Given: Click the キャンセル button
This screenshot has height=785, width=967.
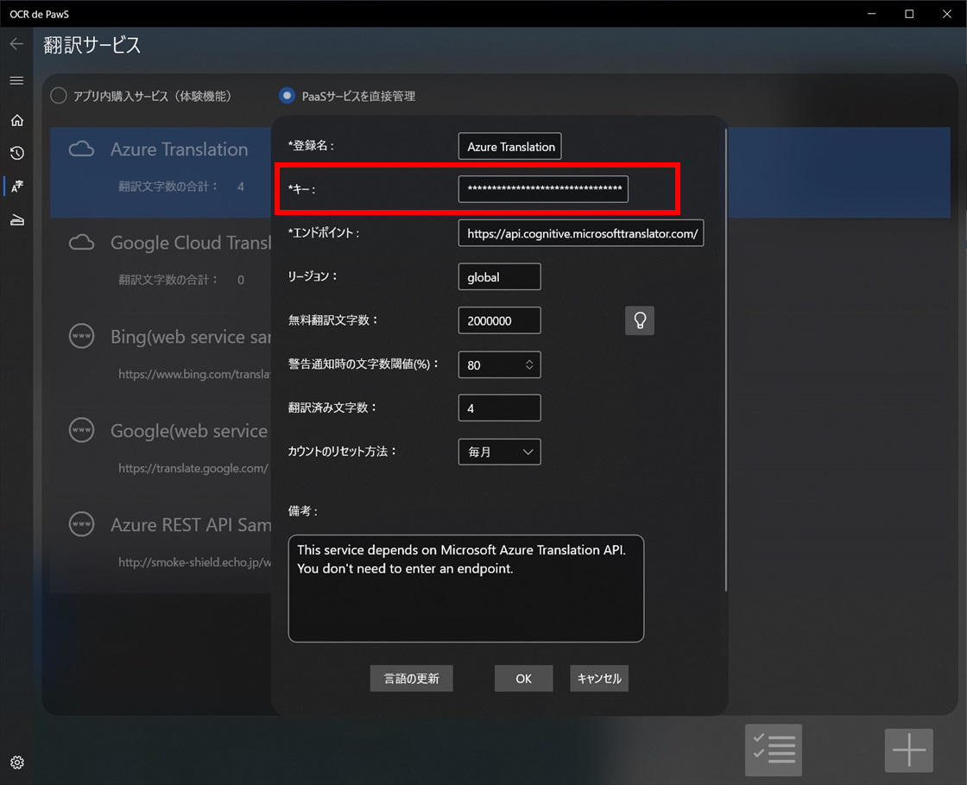Looking at the screenshot, I should click(x=599, y=678).
